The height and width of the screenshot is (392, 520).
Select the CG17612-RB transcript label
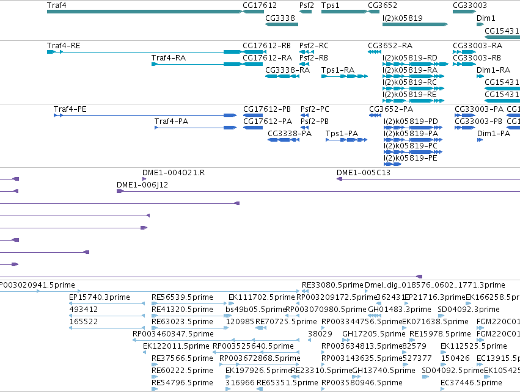(x=266, y=46)
